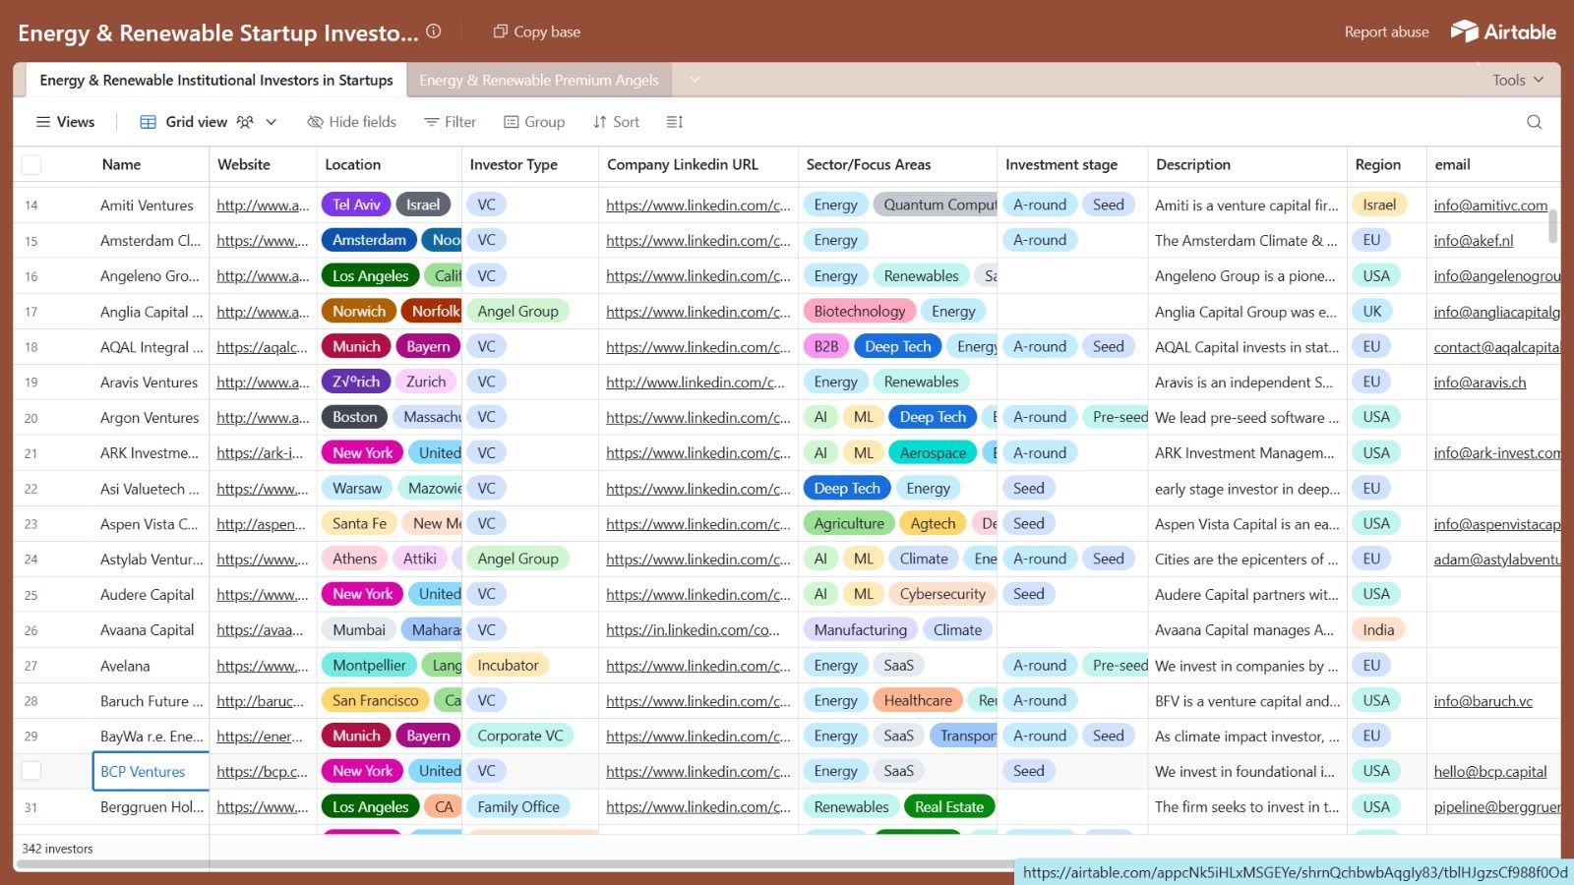Image resolution: width=1574 pixels, height=885 pixels.
Task: Click the Israel region tag
Action: point(1379,205)
